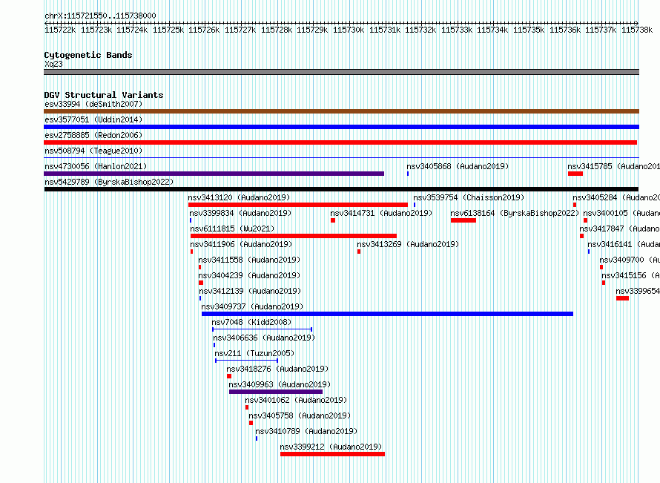660x483 pixels.
Task: Open nsv211 (Tuzun2005) variant label
Action: click(x=254, y=353)
